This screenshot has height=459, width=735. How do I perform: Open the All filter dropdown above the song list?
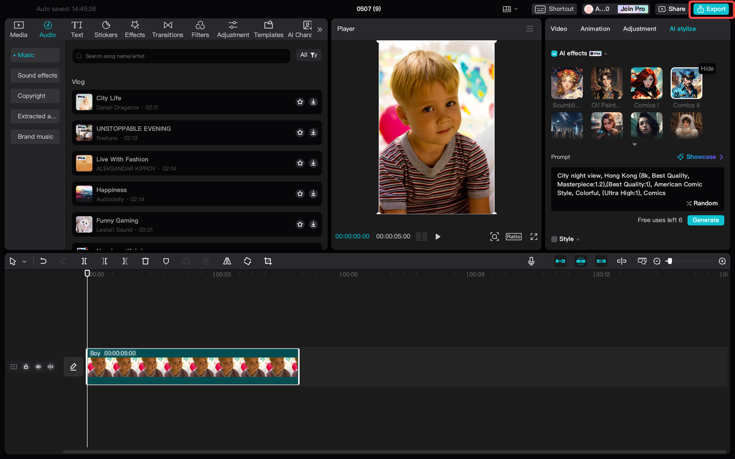(308, 55)
